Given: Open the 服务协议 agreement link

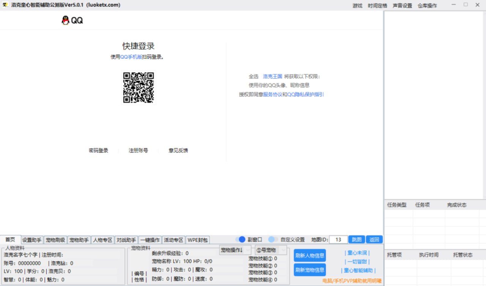Looking at the screenshot, I should pos(272,94).
